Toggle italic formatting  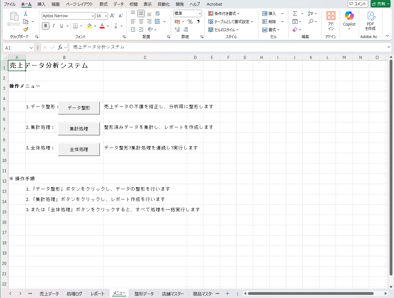tap(53, 26)
